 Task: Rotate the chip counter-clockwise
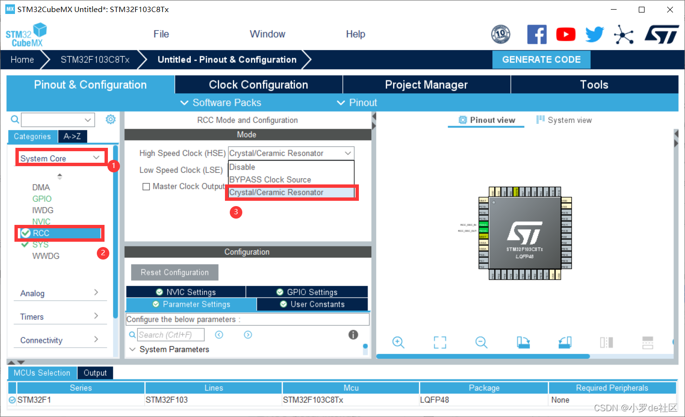tap(565, 342)
